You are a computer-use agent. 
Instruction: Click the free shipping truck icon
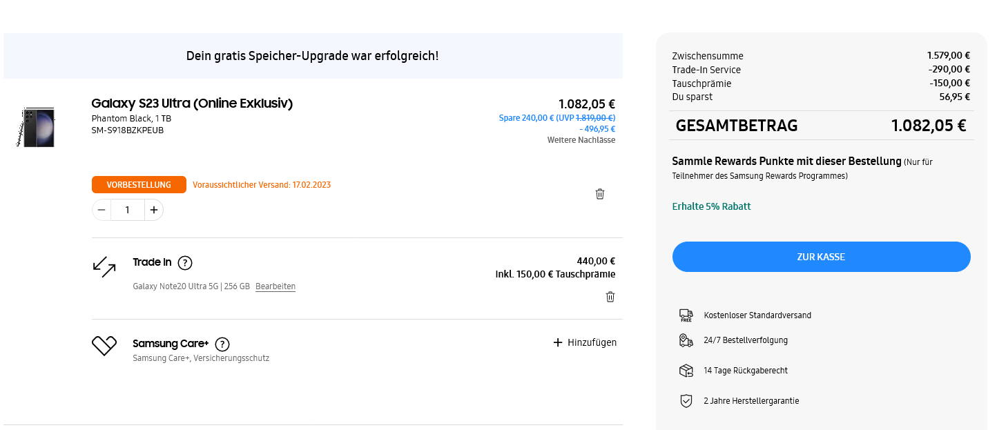coord(686,315)
